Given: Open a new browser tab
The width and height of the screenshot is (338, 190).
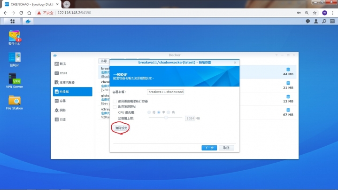Looking at the screenshot, I should point(67,4).
